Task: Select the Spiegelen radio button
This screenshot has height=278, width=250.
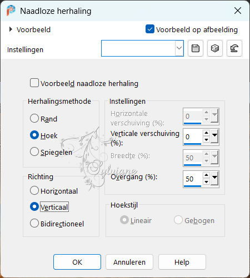Action: pos(34,151)
